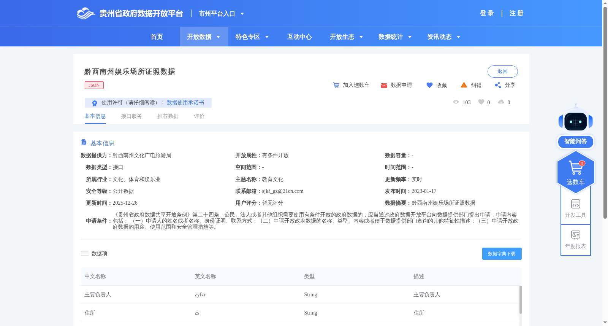Click the list icon beside 数据项
The image size is (608, 326).
tap(84, 253)
